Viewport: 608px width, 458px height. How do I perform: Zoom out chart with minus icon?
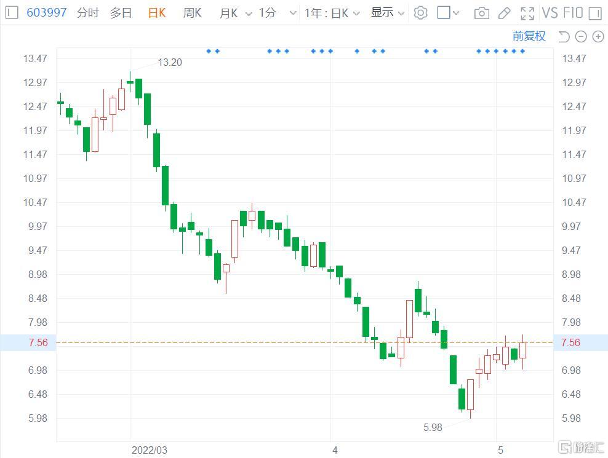click(581, 37)
